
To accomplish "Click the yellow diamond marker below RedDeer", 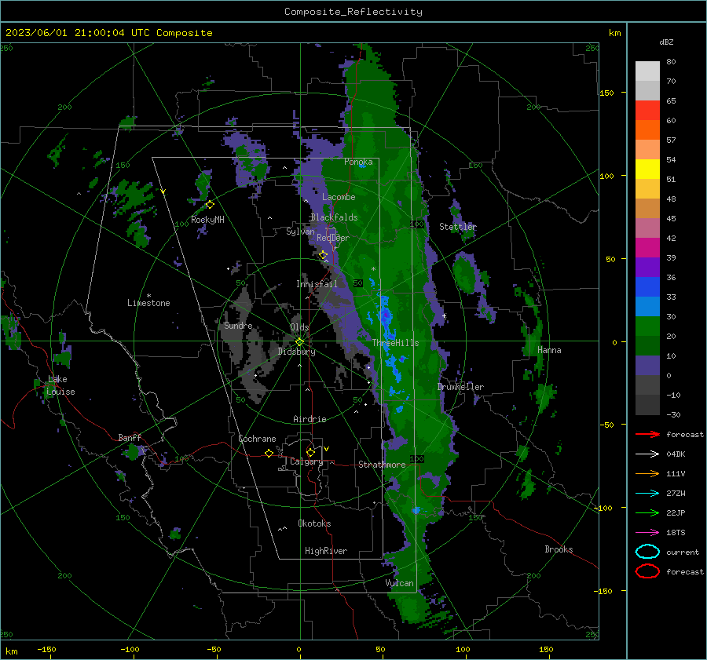I will [x=323, y=255].
